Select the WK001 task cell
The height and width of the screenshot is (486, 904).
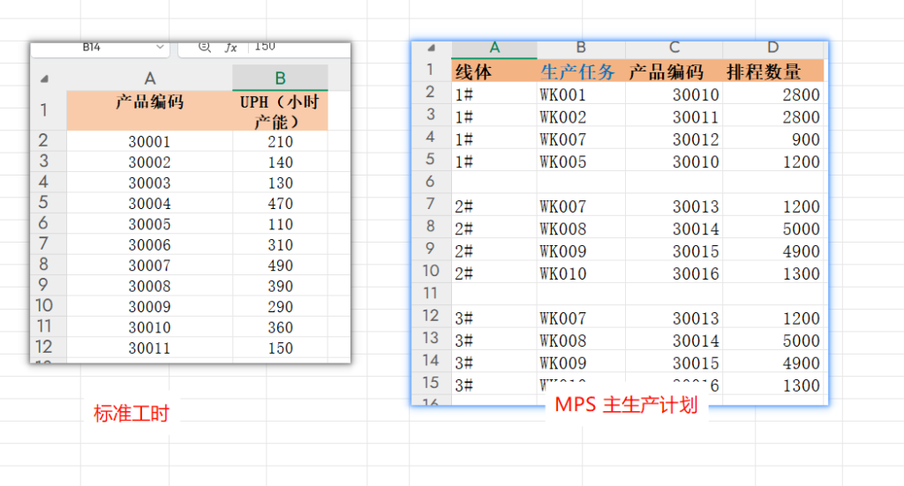pos(581,94)
